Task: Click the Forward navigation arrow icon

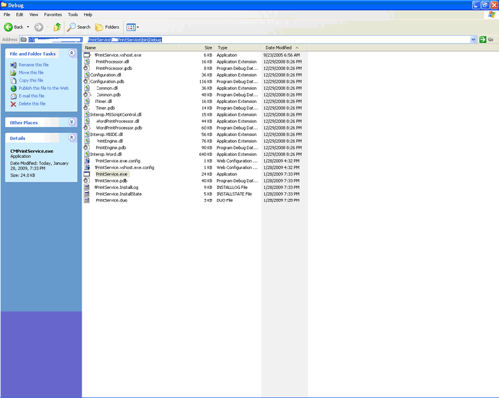Action: pyautogui.click(x=39, y=27)
